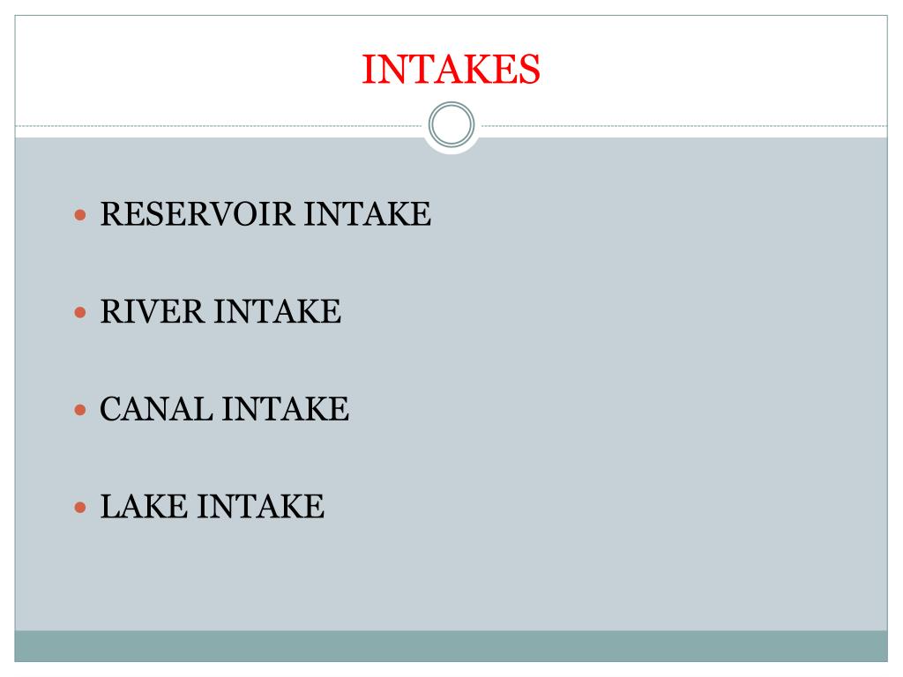Click the red INTAKES slide title
This screenshot has height=677, width=903.
(x=451, y=69)
